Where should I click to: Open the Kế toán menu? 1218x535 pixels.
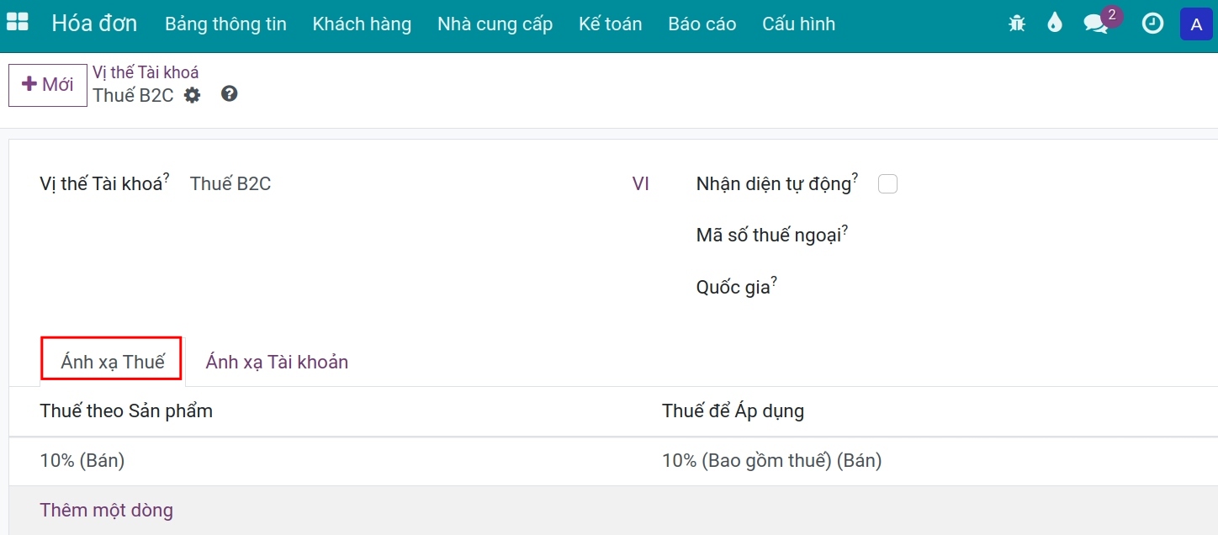pyautogui.click(x=610, y=24)
